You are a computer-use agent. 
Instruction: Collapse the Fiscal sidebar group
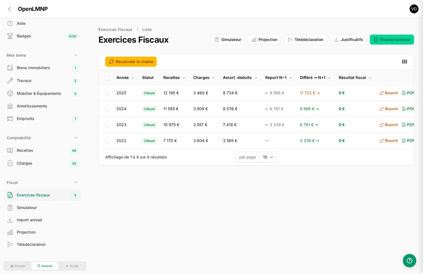(76, 182)
